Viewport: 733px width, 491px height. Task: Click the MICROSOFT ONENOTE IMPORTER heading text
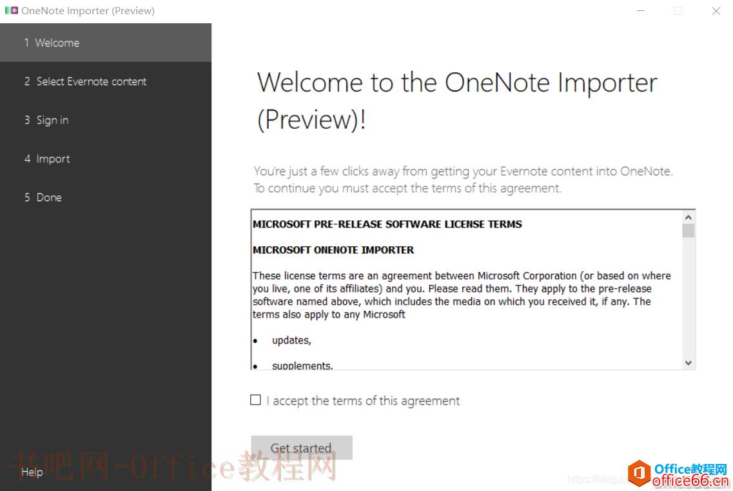tap(333, 250)
